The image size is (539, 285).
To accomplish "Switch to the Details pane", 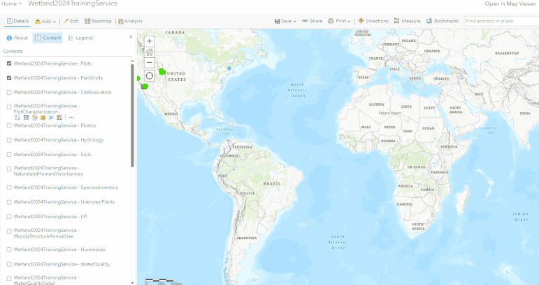I will pyautogui.click(x=18, y=21).
